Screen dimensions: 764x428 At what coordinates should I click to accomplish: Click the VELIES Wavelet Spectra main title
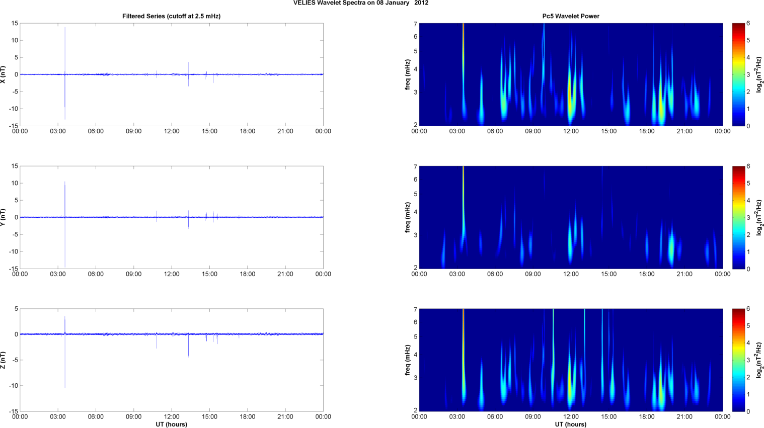pos(361,3)
